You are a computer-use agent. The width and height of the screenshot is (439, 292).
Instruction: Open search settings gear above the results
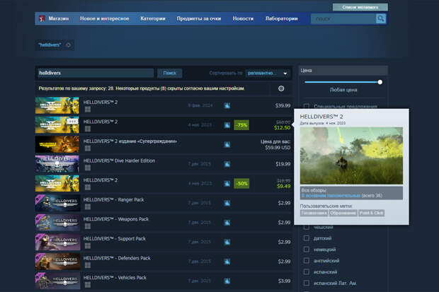click(x=281, y=88)
